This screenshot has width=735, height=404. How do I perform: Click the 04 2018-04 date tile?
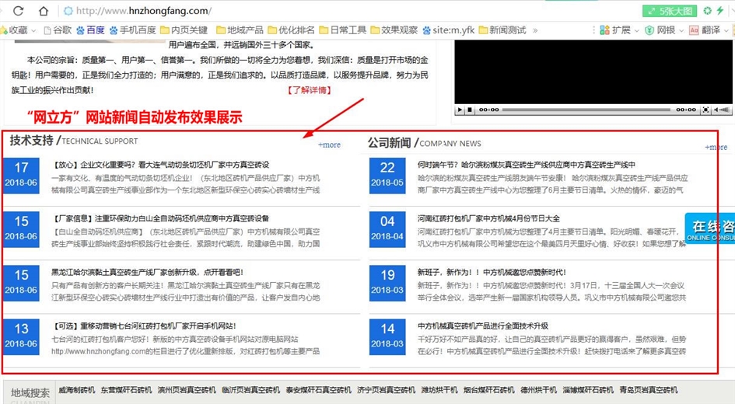pyautogui.click(x=387, y=229)
